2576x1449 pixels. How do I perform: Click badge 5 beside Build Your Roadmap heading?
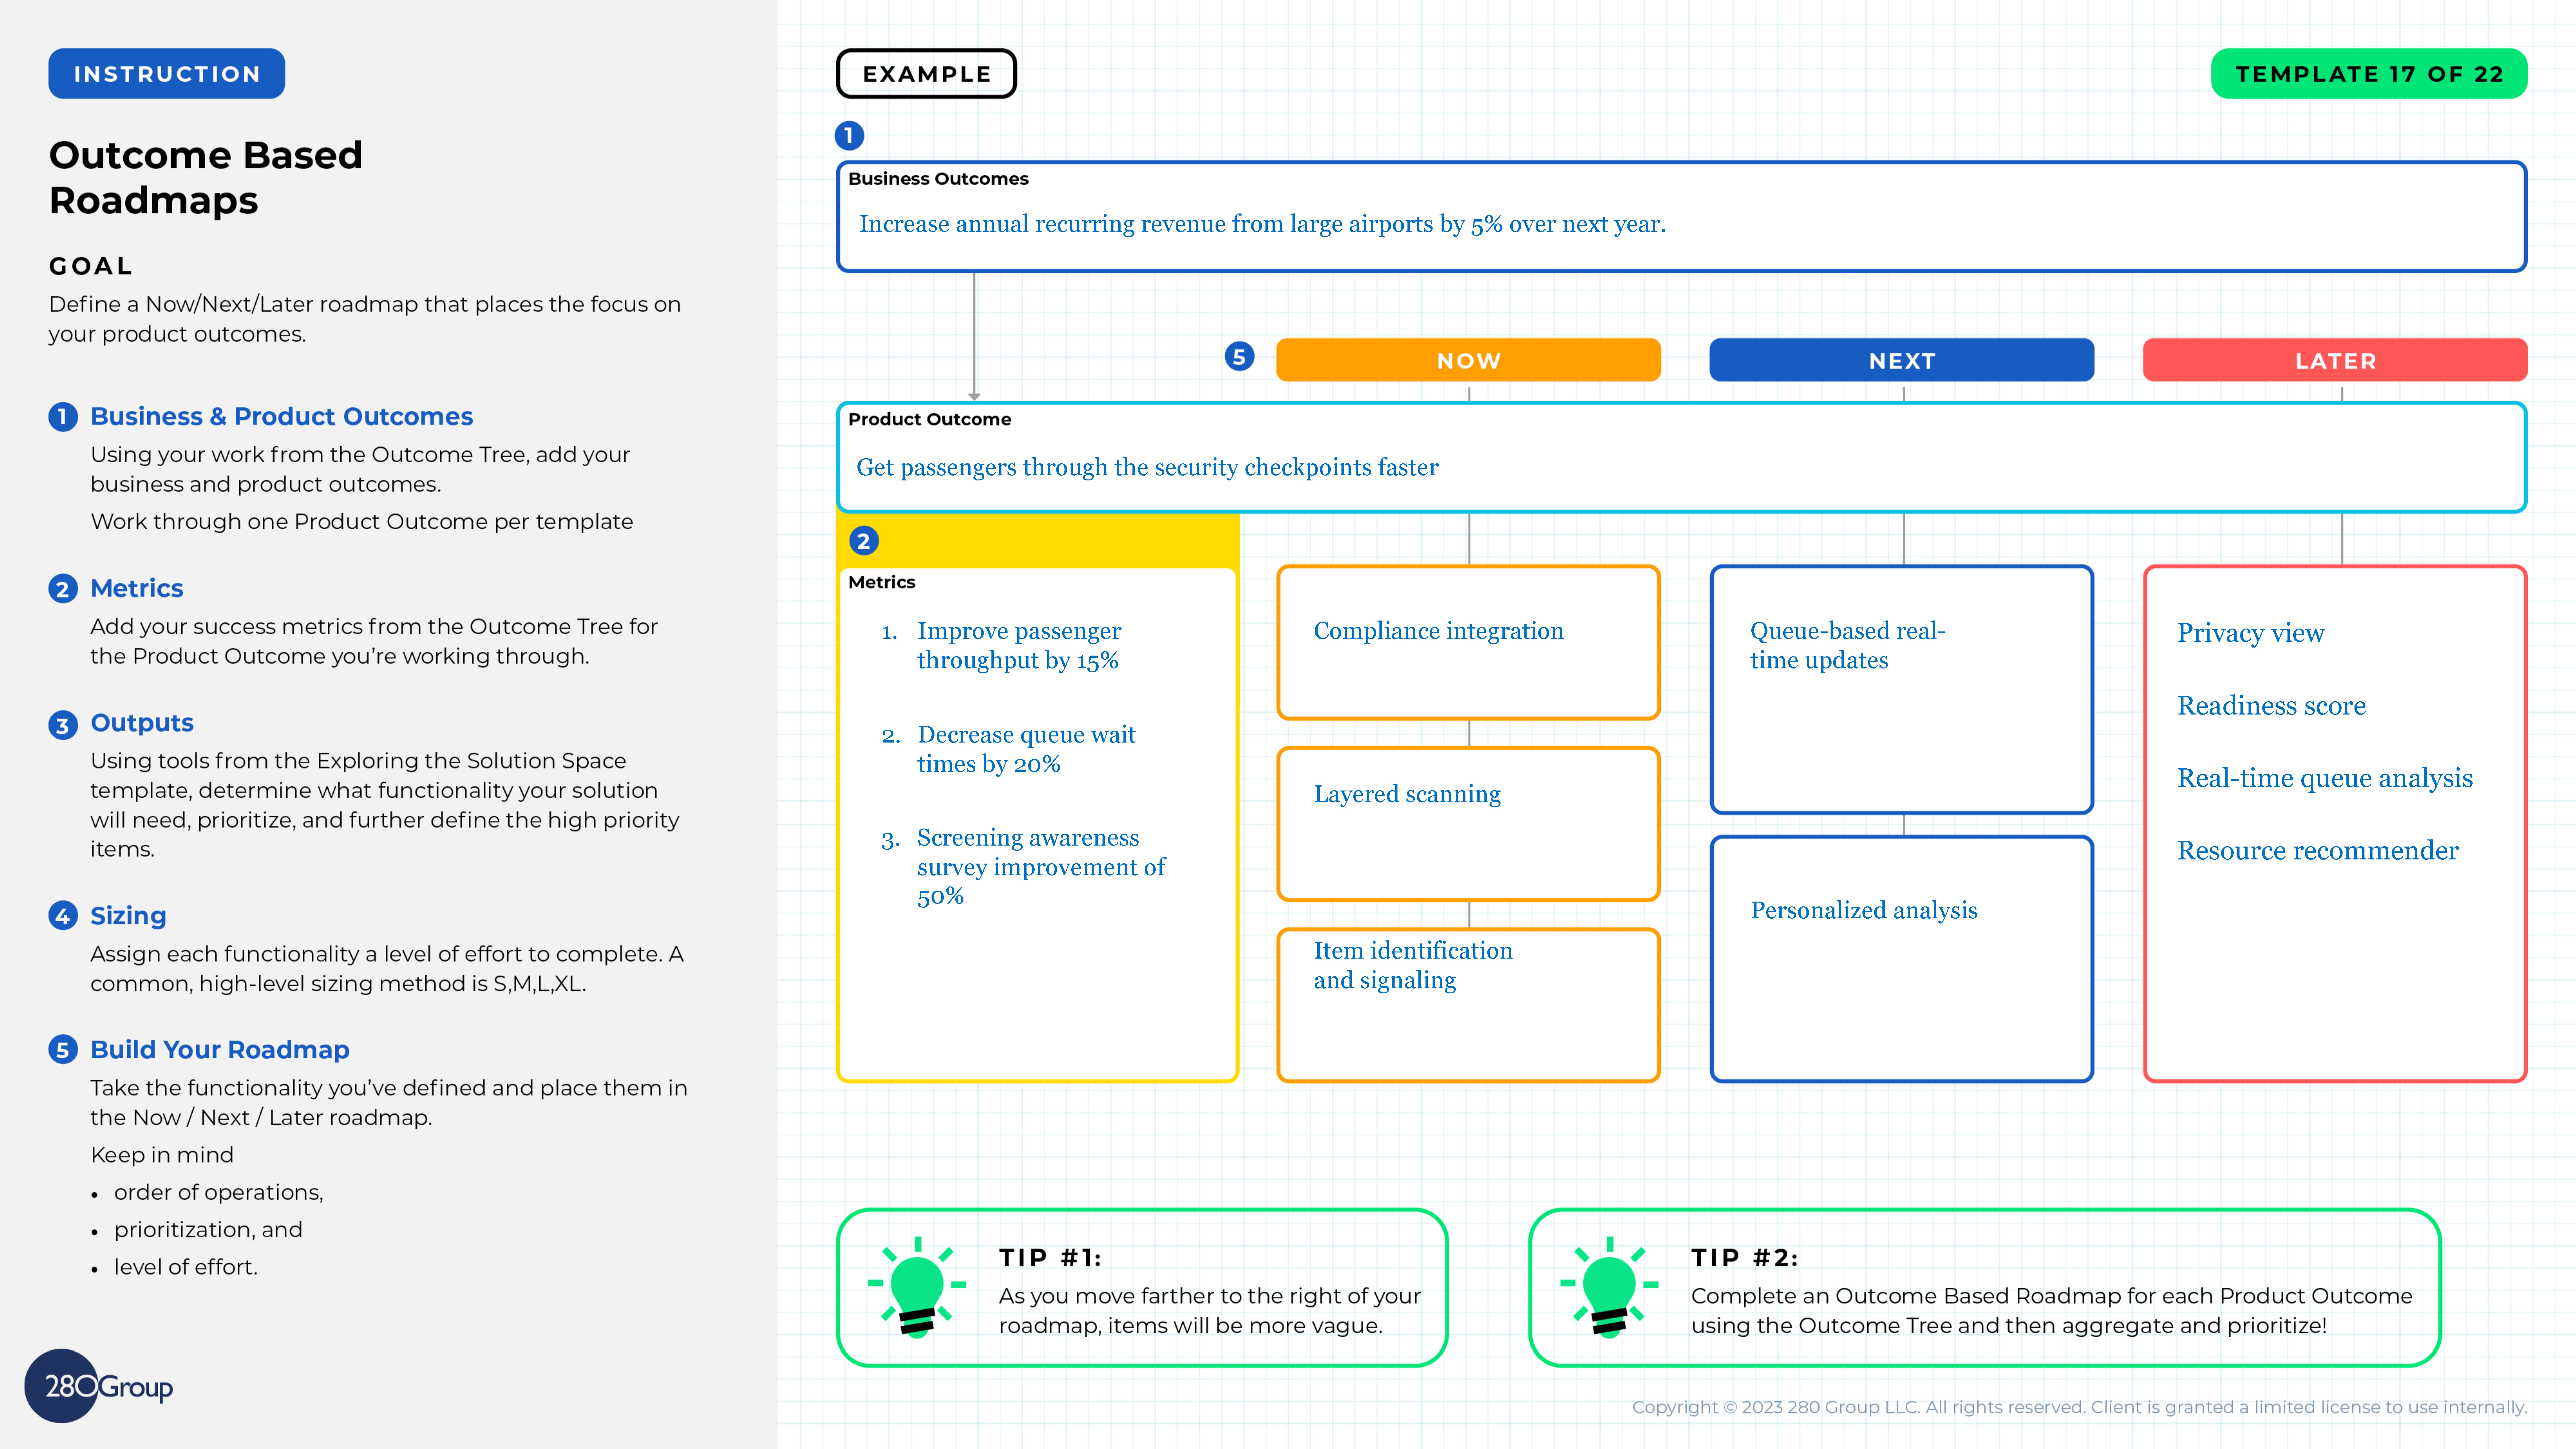point(63,1049)
